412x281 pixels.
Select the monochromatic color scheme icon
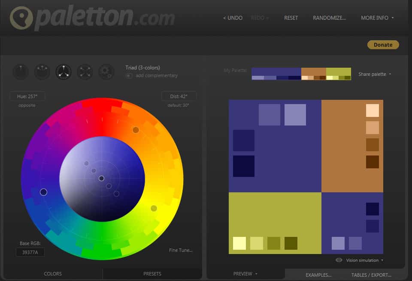click(20, 72)
